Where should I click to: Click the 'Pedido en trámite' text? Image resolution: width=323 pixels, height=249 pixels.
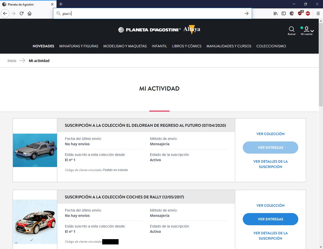115,170
